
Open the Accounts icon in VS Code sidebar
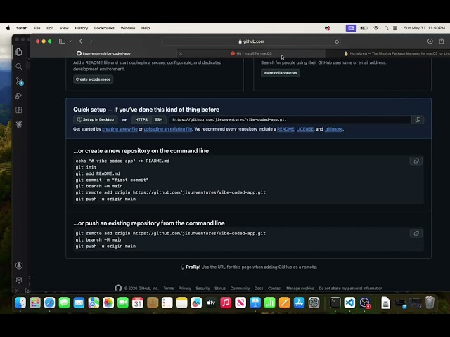pyautogui.click(x=19, y=265)
